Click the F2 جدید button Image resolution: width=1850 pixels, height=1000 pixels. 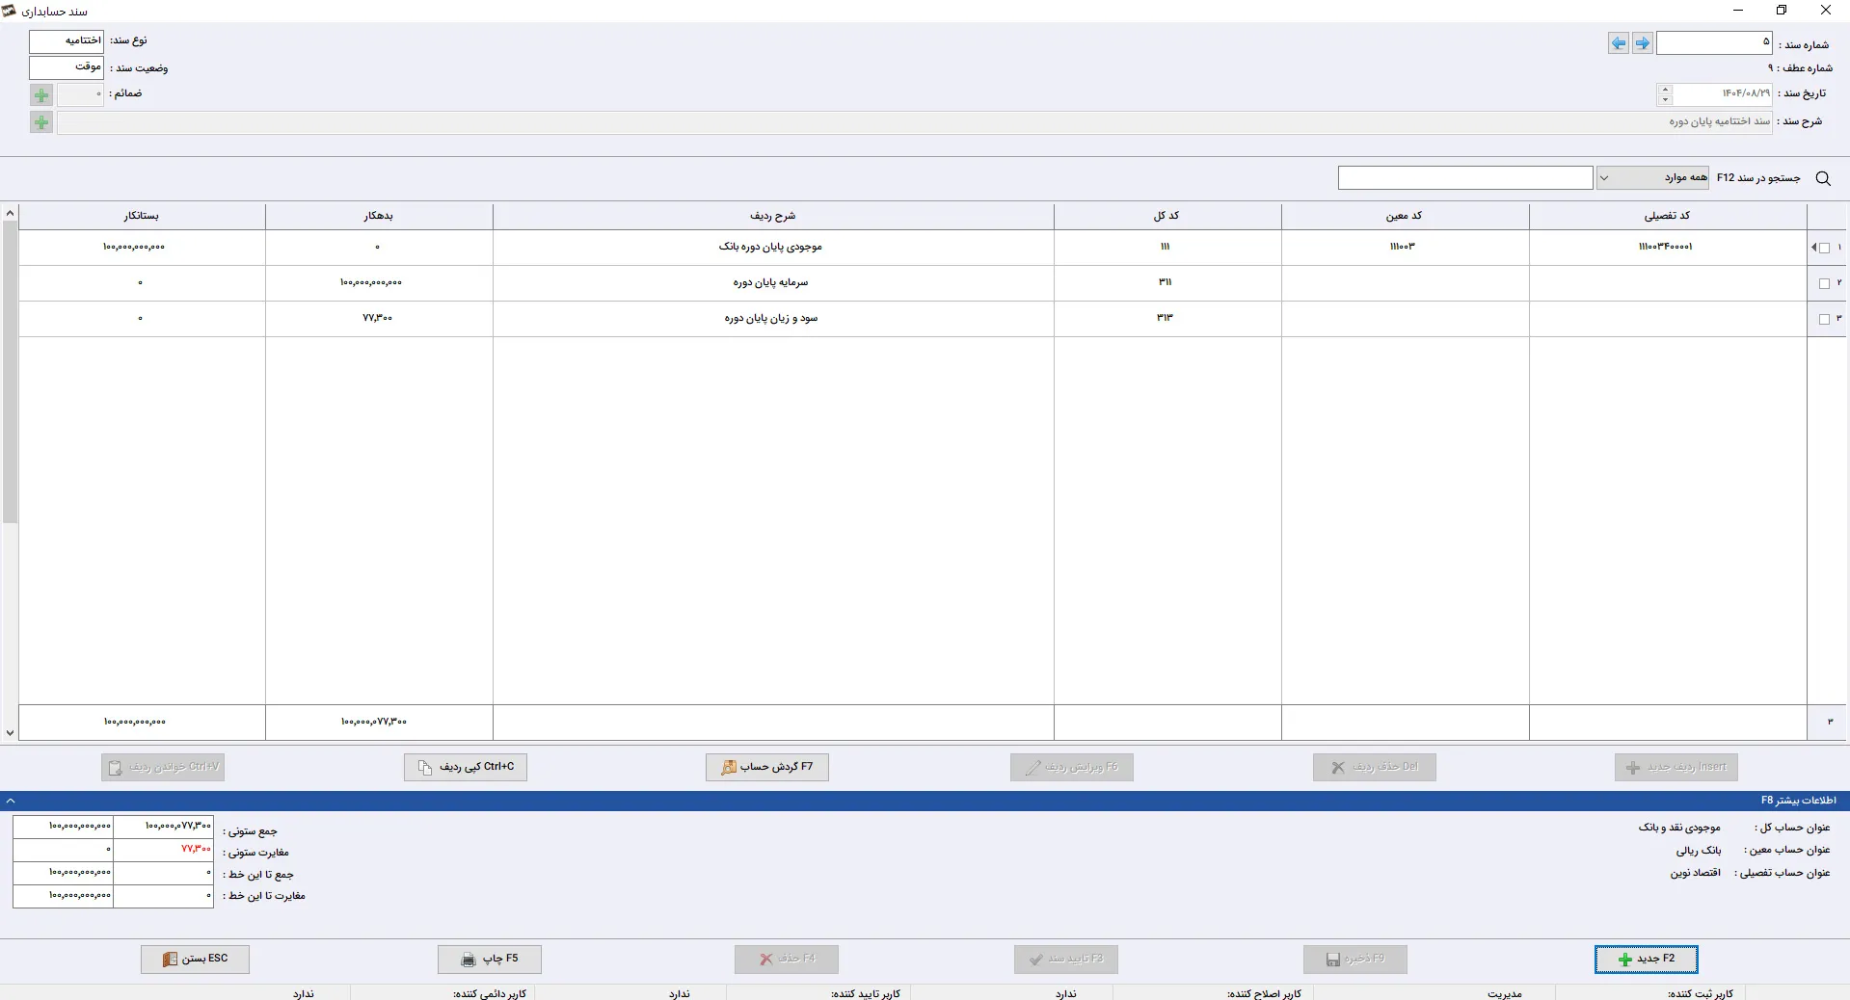1647,960
